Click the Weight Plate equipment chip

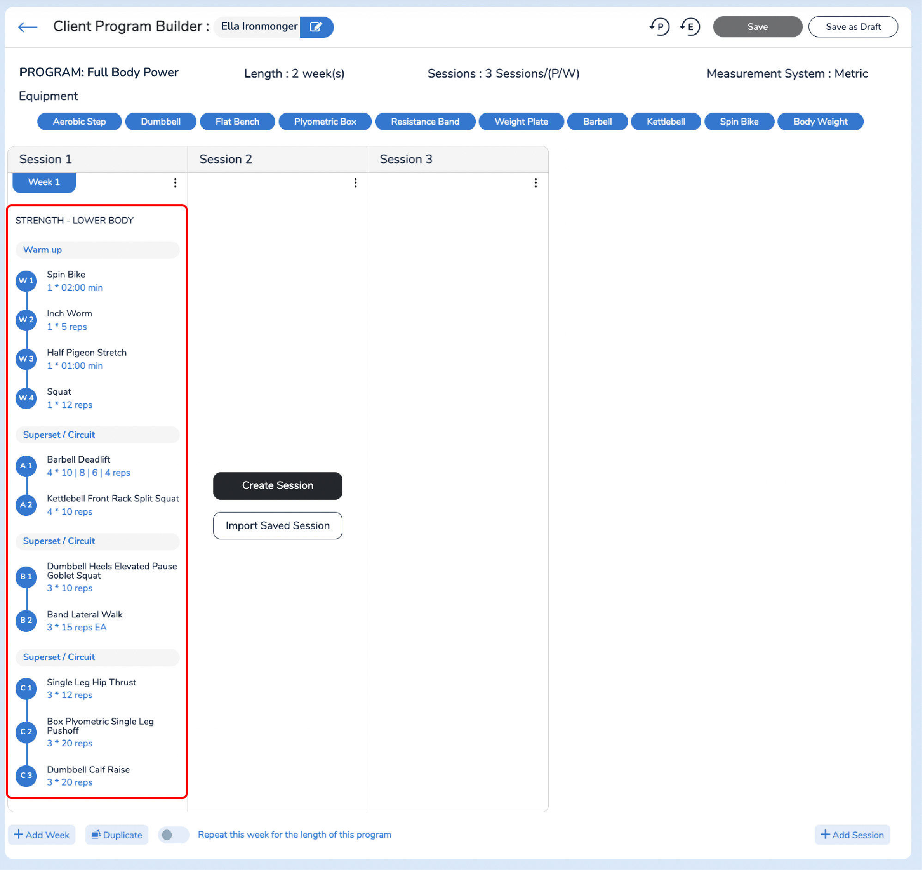(x=522, y=122)
